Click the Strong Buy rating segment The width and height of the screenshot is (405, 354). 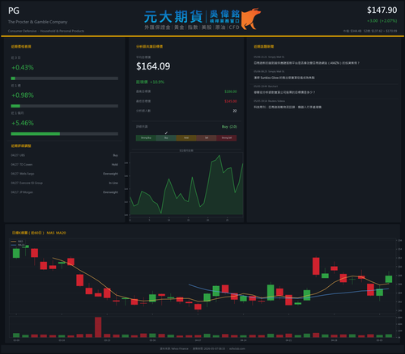point(146,138)
